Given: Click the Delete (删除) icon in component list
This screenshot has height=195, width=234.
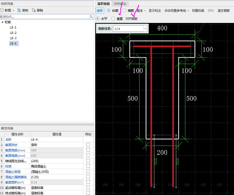Looking at the screenshot, I should click(x=34, y=10).
